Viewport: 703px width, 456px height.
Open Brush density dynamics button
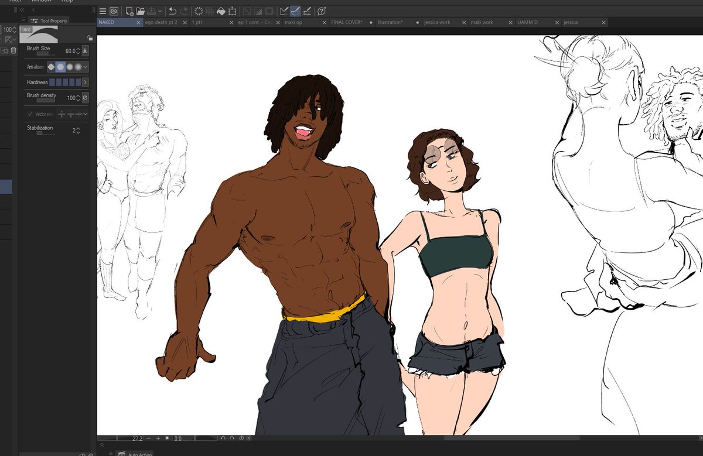pos(85,98)
